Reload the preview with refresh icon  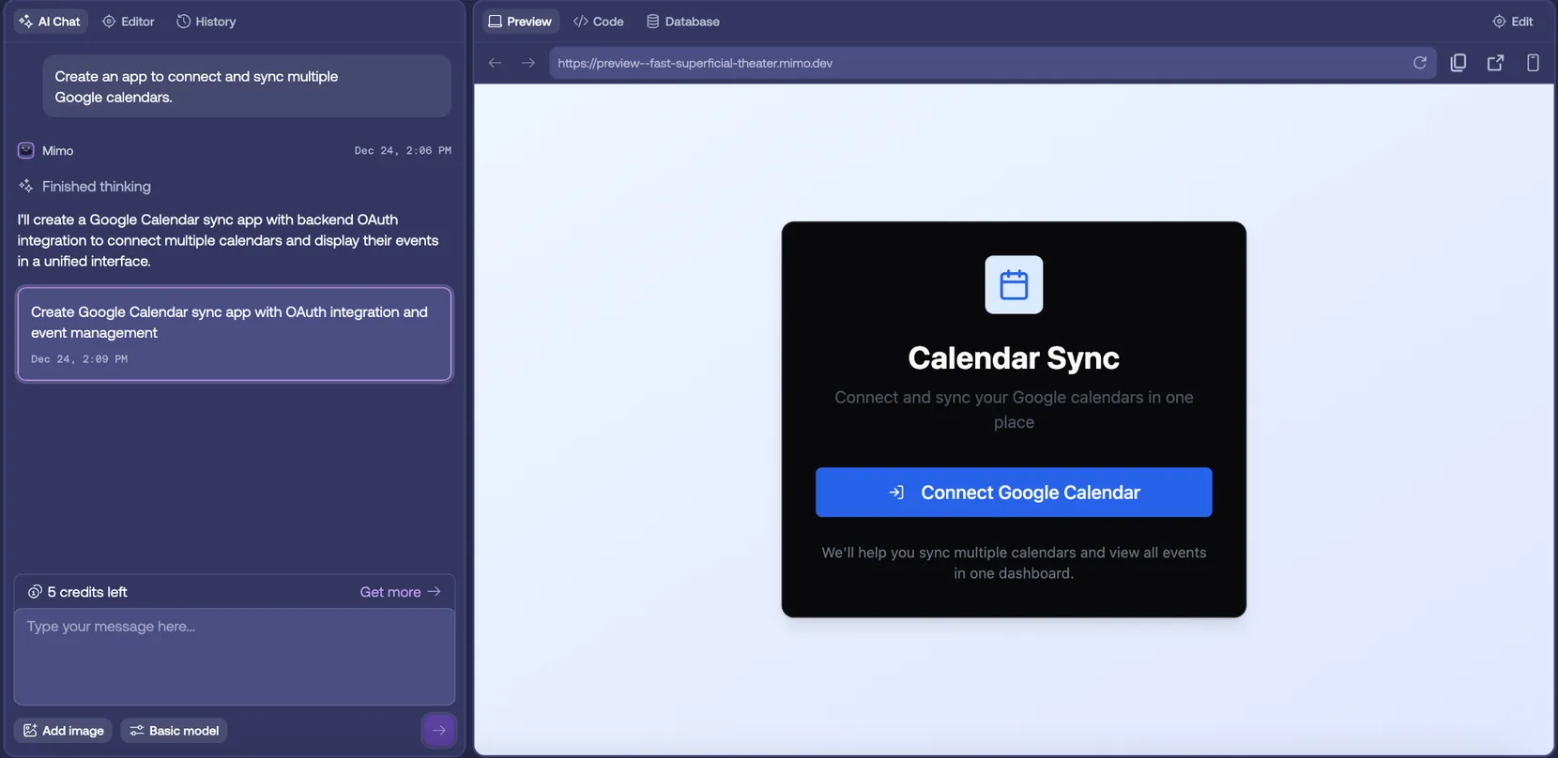click(x=1420, y=63)
